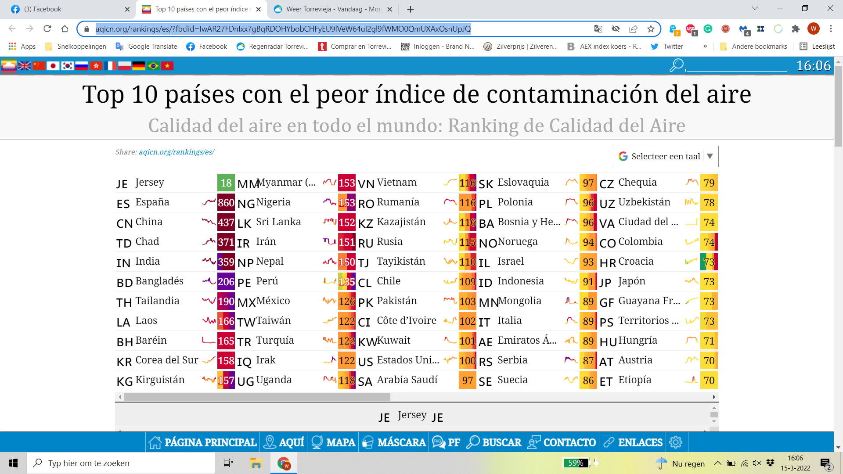
Task: Click the Brazilian flag icon
Action: pyautogui.click(x=153, y=66)
